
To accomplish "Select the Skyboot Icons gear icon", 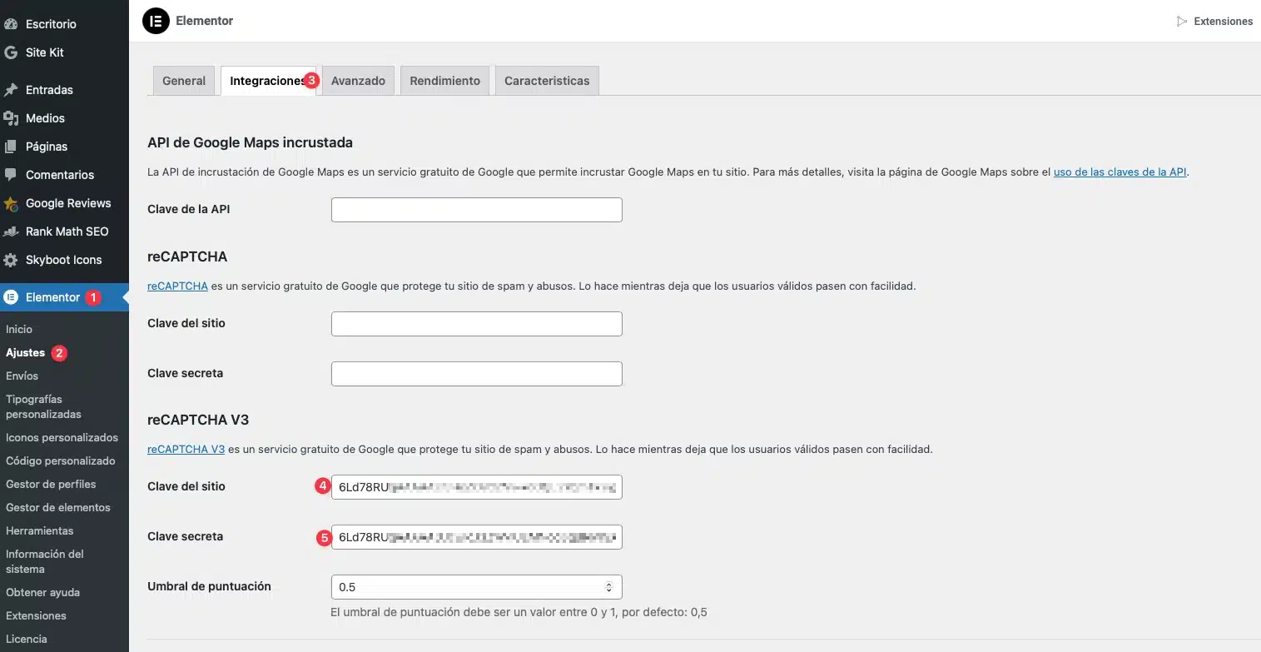I will click(12, 259).
